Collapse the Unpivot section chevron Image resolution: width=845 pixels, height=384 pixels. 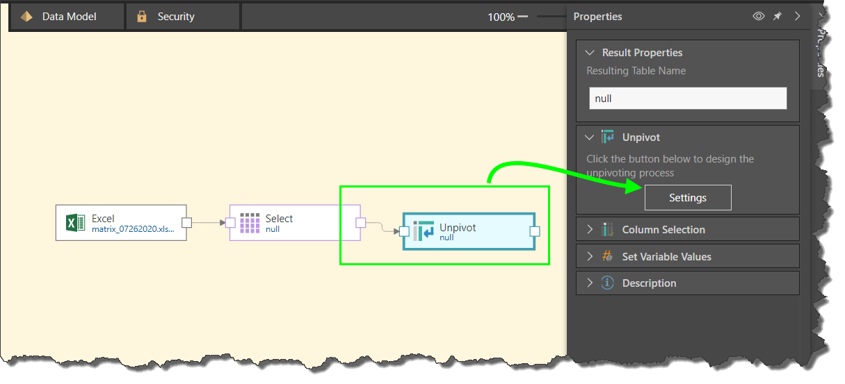point(590,137)
